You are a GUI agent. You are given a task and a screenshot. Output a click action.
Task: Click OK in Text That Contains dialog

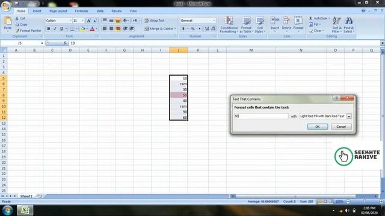(x=318, y=127)
